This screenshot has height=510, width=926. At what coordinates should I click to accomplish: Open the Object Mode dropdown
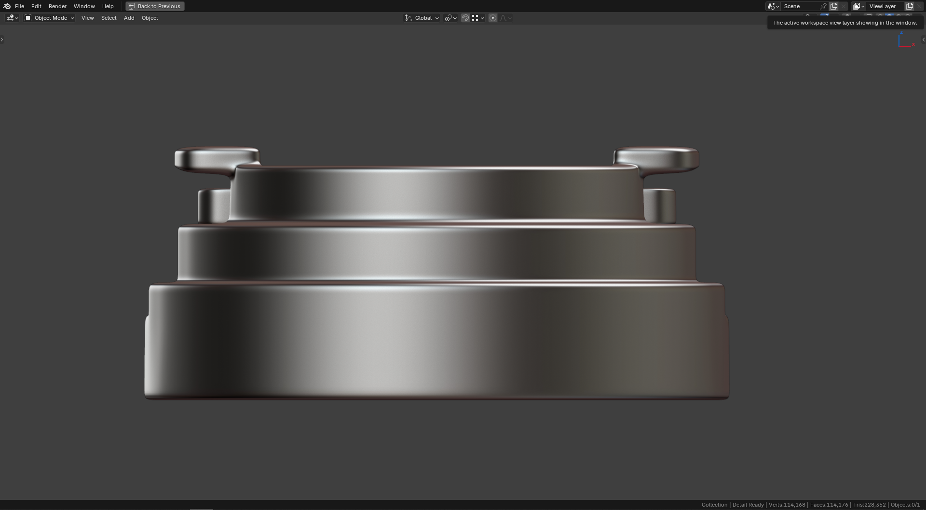click(x=49, y=18)
